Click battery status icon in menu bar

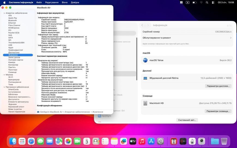coord(195,2)
